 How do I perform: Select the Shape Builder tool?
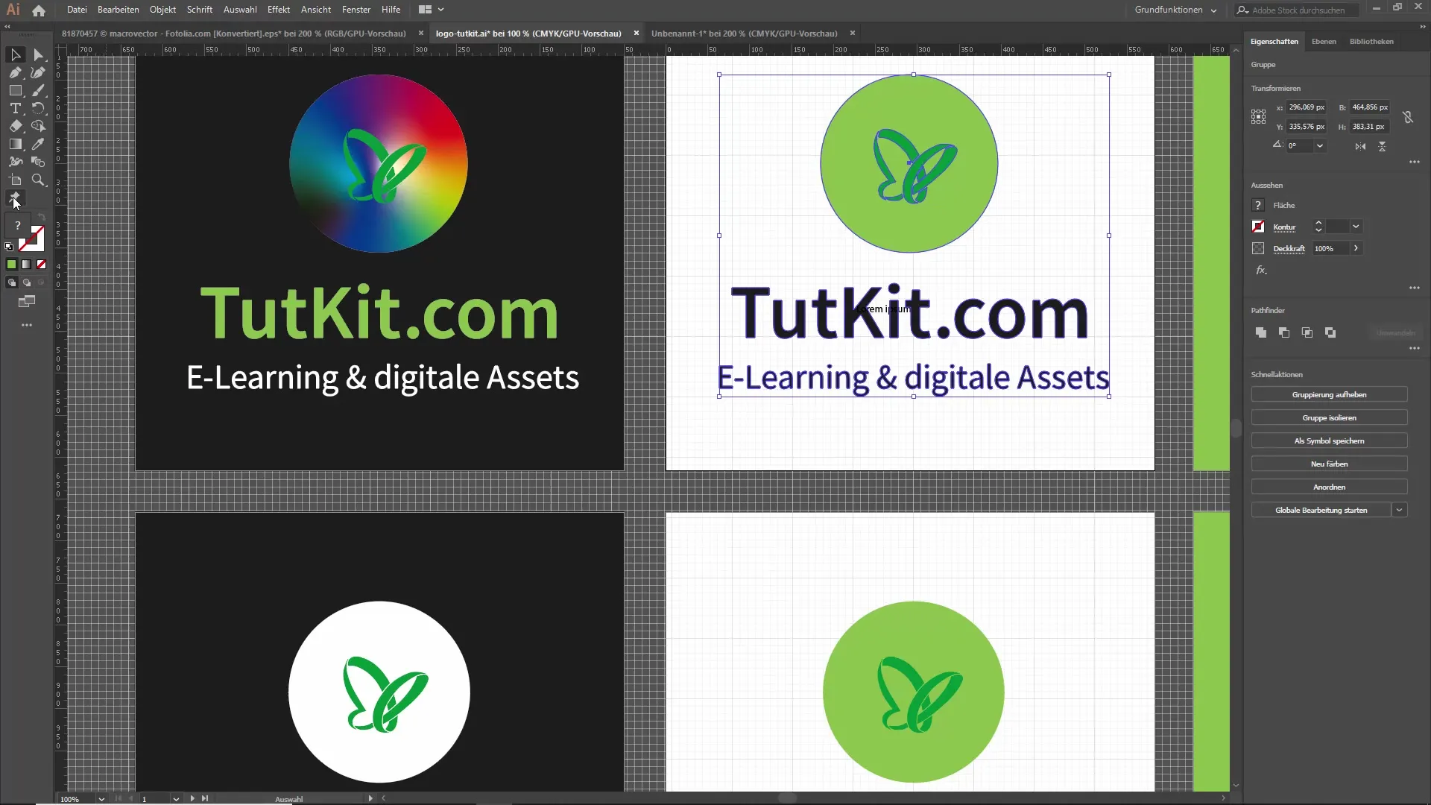pos(38,126)
